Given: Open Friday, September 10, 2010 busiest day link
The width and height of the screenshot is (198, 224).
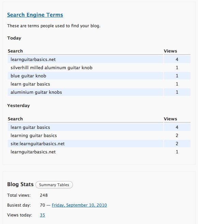Looking at the screenshot, I should click(79, 205).
